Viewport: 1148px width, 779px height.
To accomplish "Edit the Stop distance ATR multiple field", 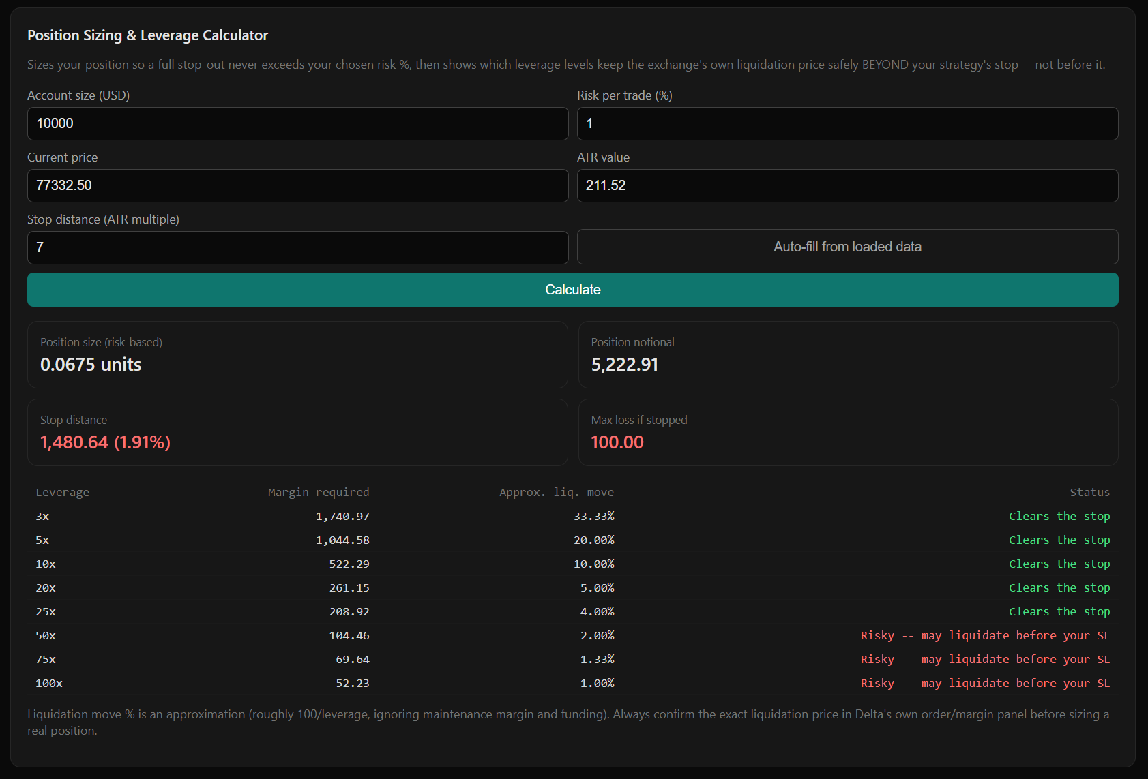I will pyautogui.click(x=298, y=247).
